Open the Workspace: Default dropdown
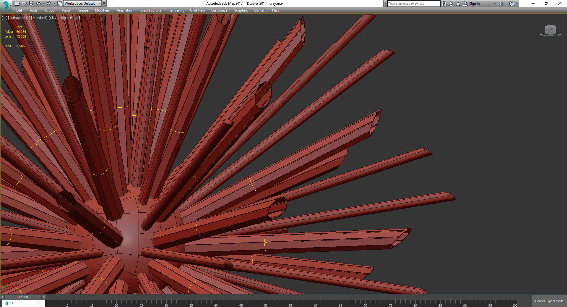 82,4
